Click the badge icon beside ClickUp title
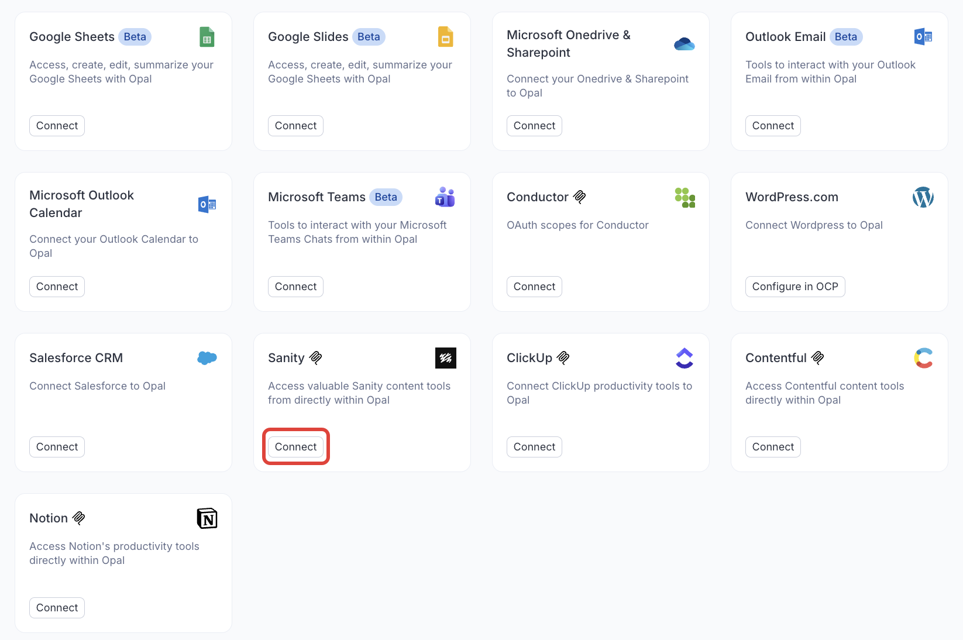This screenshot has width=963, height=640. click(563, 358)
